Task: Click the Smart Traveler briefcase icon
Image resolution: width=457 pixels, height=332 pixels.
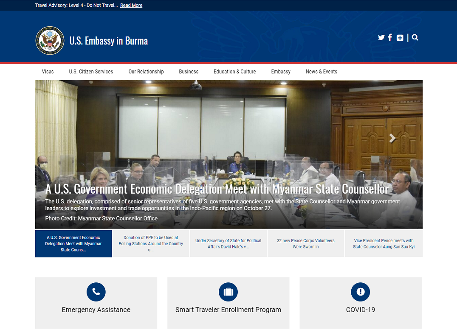Action: pyautogui.click(x=228, y=292)
